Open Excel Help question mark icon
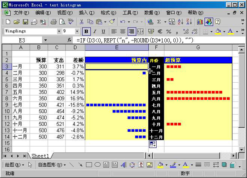Screen dimensions: 247x178 pos(217,22)
